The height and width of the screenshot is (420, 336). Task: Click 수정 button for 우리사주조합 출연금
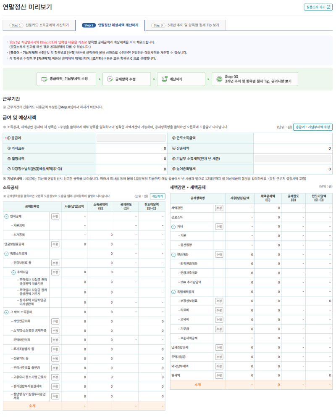coord(55,368)
